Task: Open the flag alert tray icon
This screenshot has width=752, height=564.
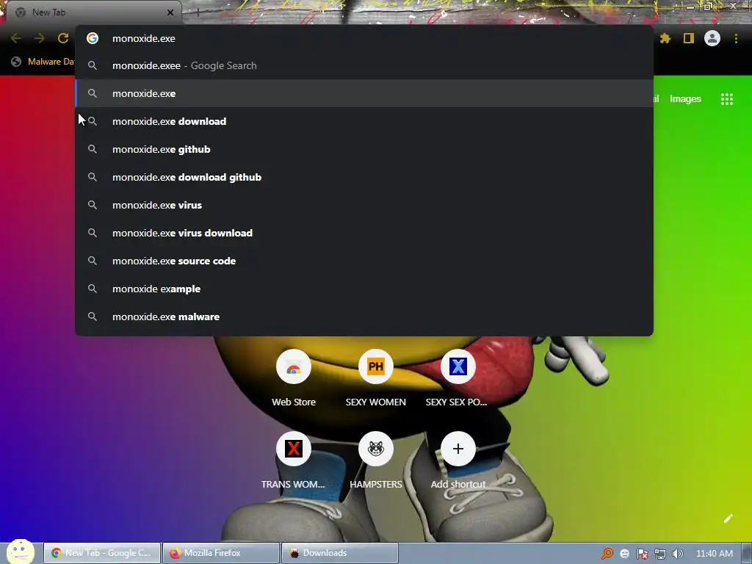Action: [x=642, y=554]
